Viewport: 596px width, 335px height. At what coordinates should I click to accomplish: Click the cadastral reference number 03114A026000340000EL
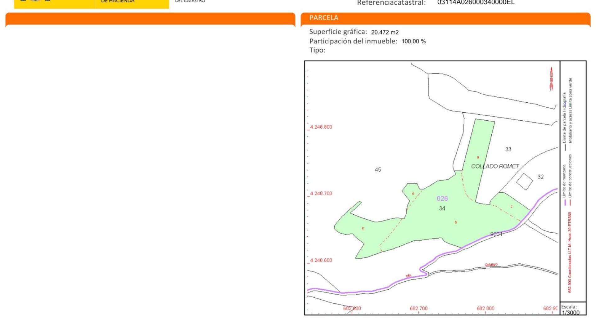tap(476, 3)
